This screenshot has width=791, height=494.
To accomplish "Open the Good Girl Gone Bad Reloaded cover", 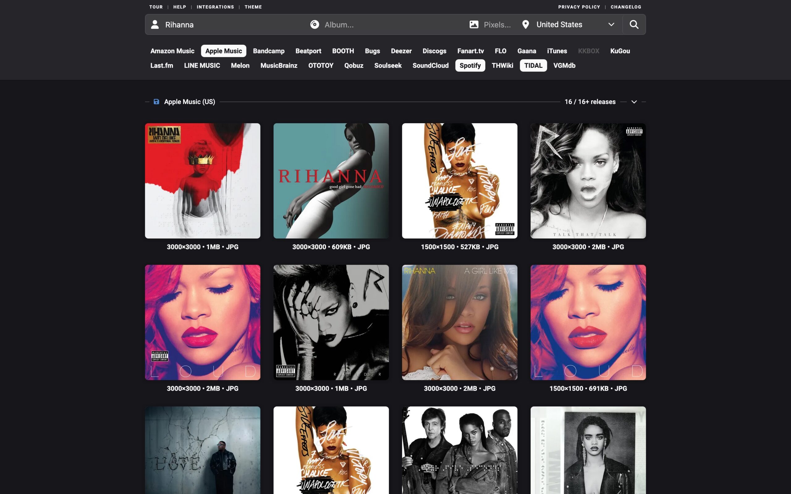I will (x=331, y=181).
